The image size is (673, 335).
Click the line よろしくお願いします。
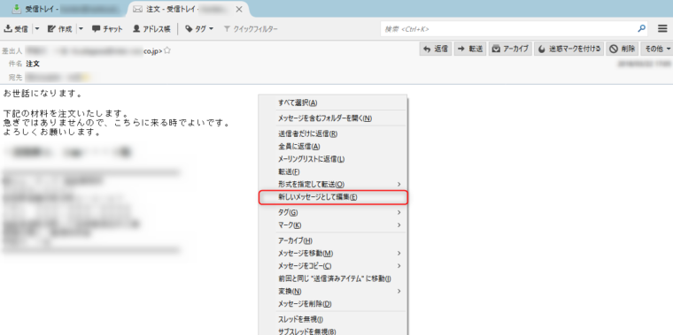(x=51, y=133)
